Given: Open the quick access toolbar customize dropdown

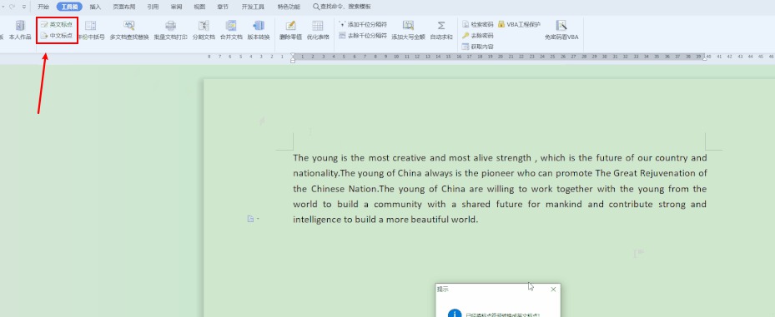Looking at the screenshot, I should (23, 7).
